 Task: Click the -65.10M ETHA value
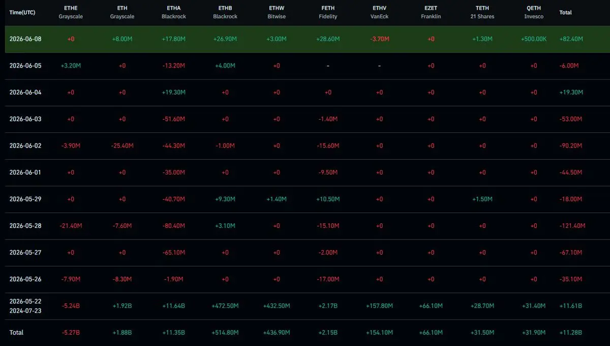(174, 253)
